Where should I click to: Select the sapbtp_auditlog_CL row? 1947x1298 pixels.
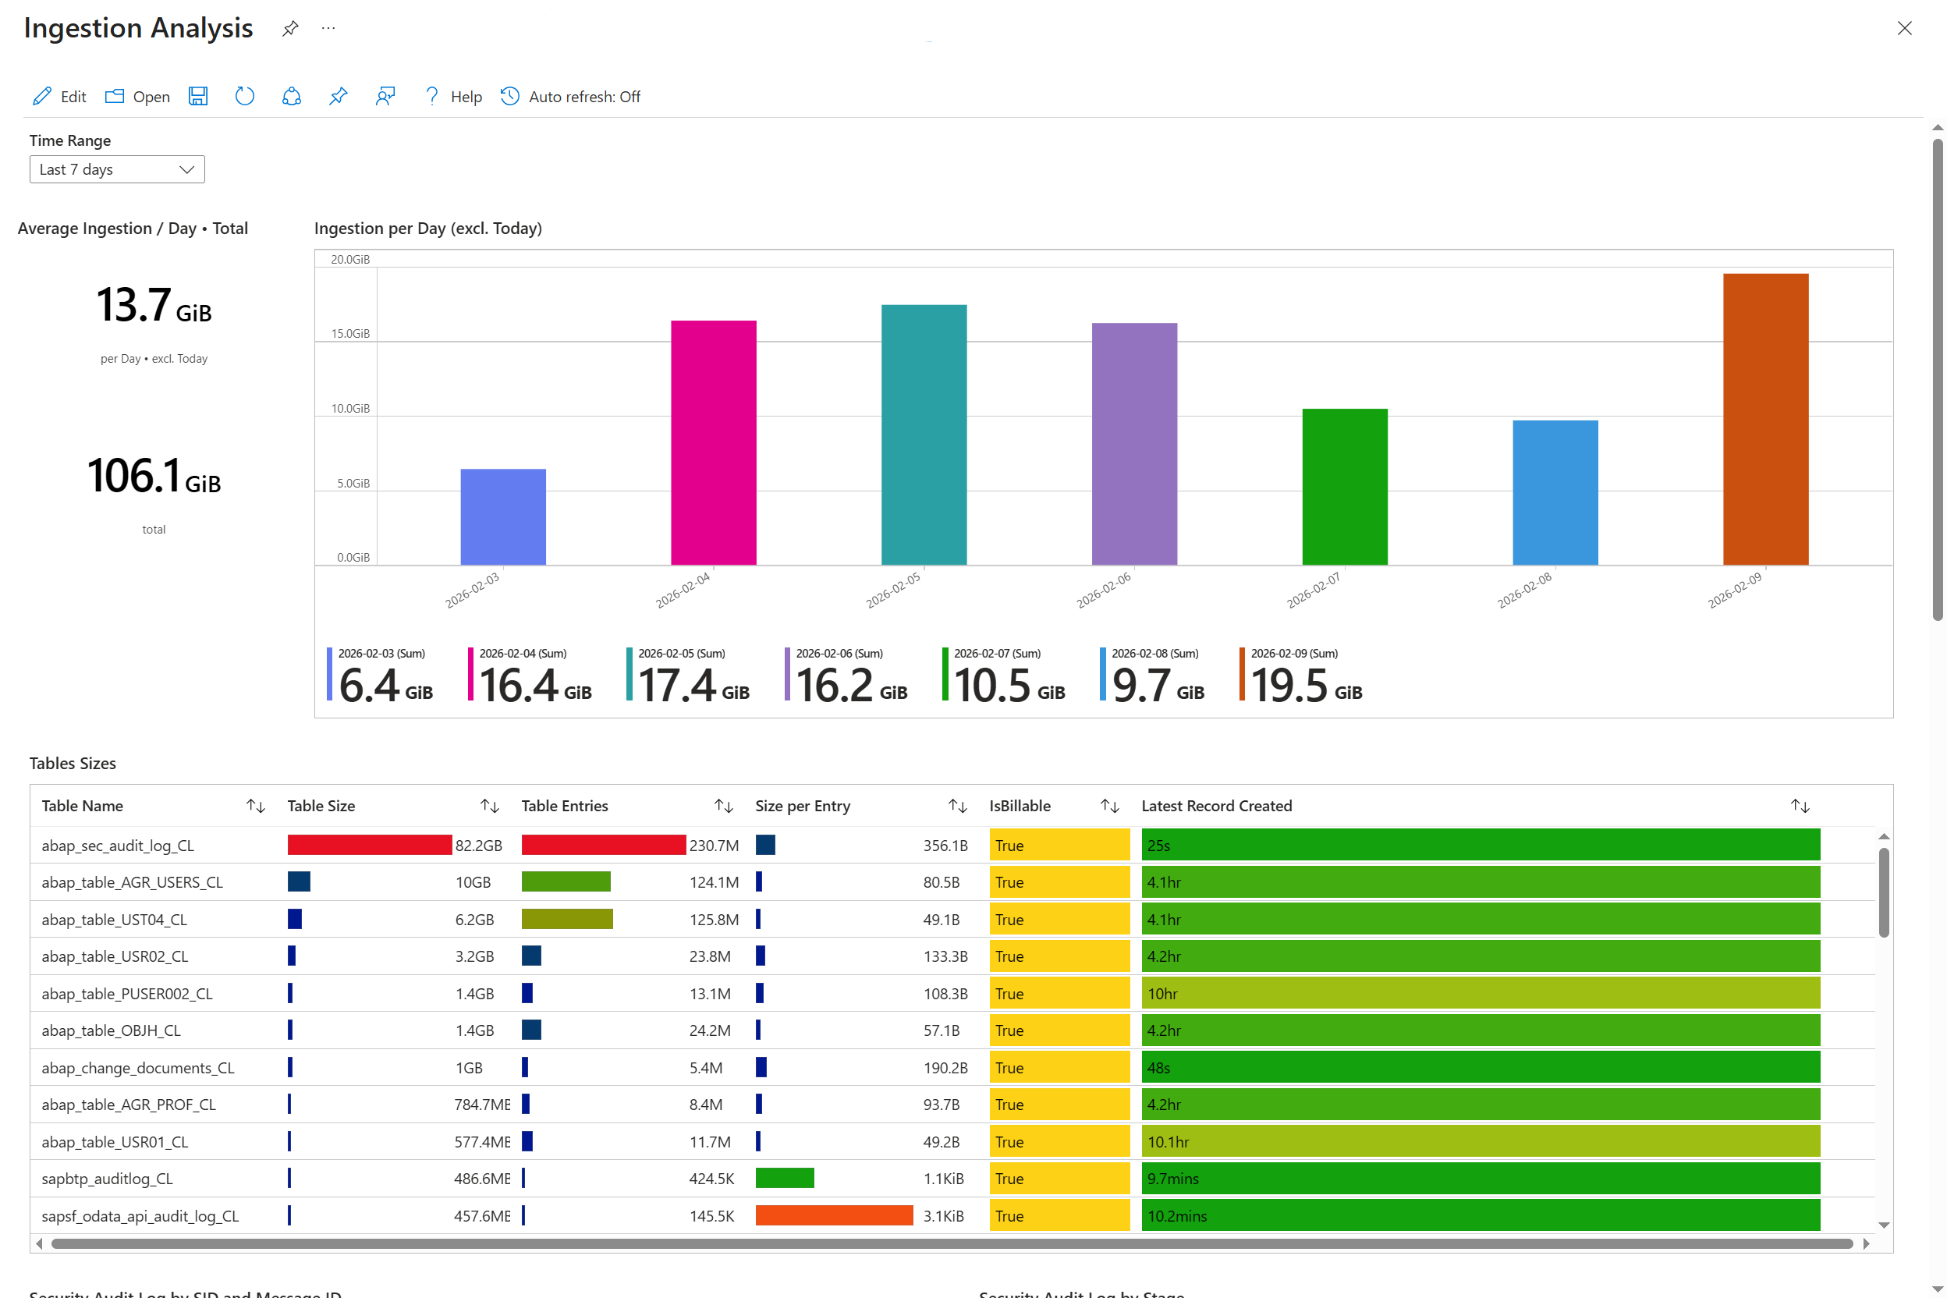[x=952, y=1179]
